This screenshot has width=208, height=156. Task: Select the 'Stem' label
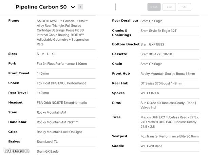pos(13,112)
